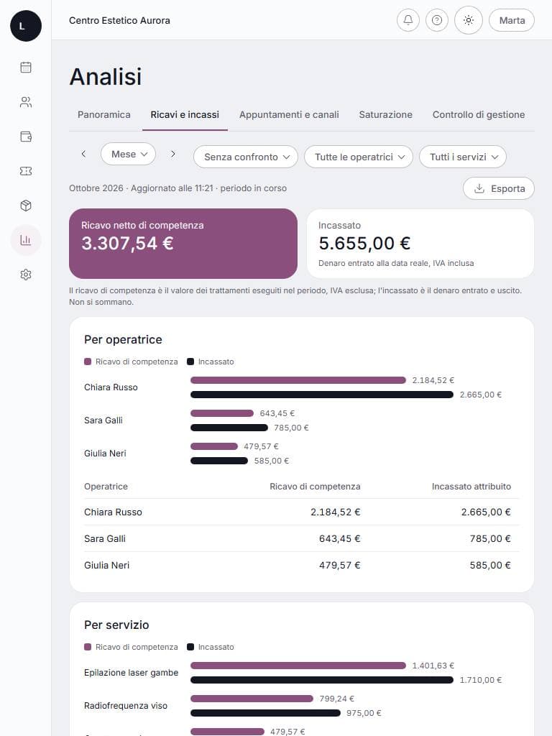Go to previous period arrow
The width and height of the screenshot is (552, 736).
83,154
